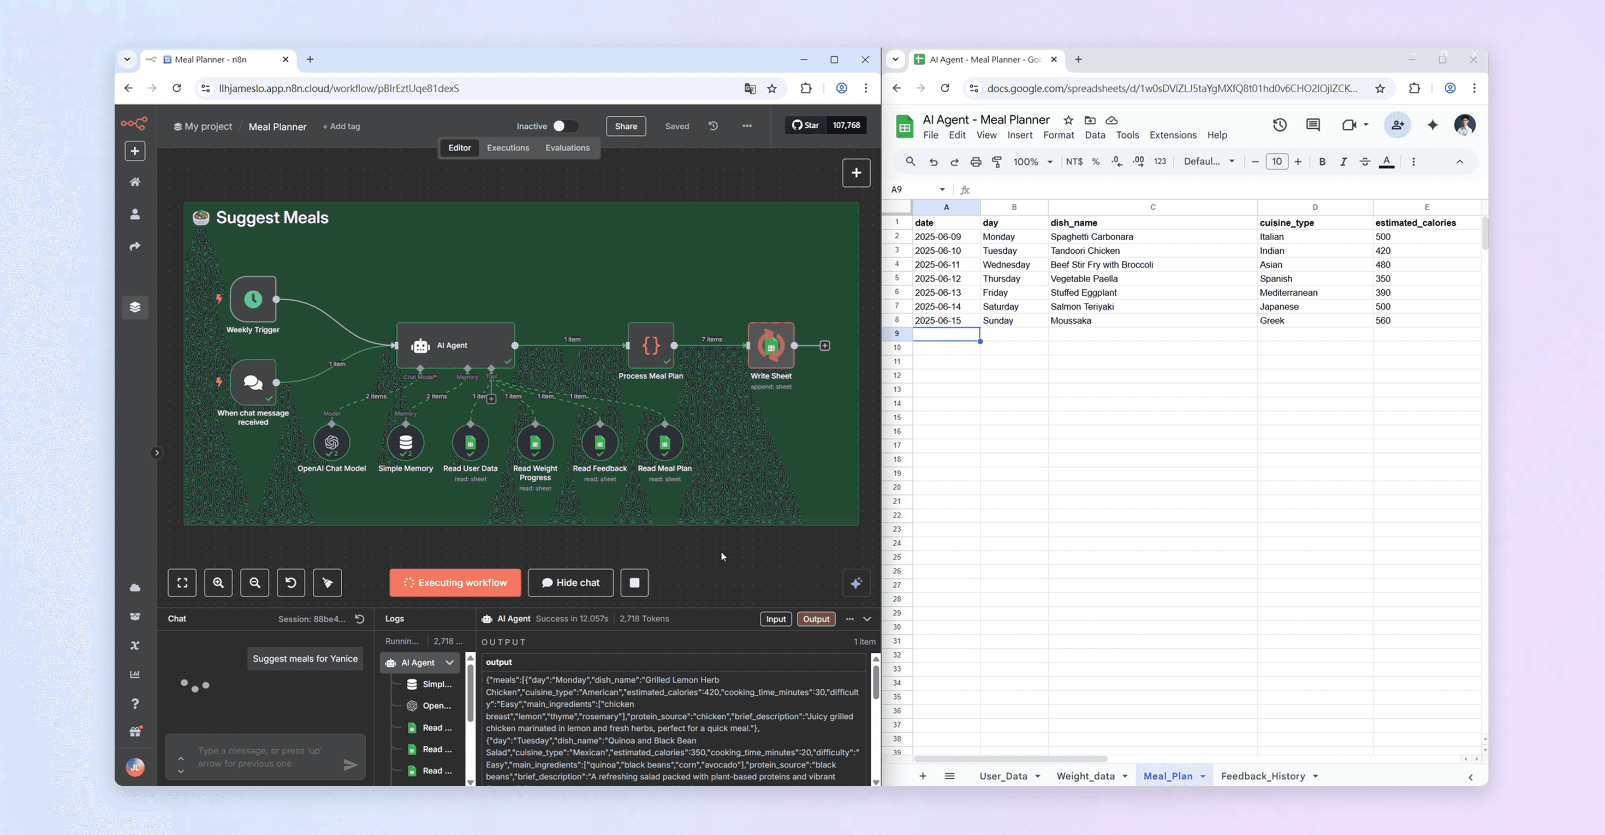Stop the workflow execution
Viewport: 1605px width, 835px height.
[634, 583]
